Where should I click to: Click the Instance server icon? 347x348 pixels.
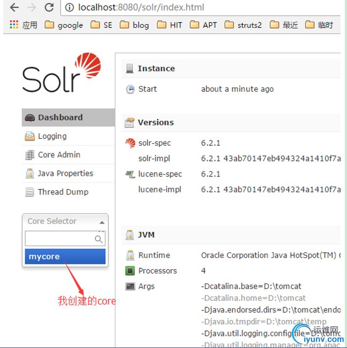[130, 69]
